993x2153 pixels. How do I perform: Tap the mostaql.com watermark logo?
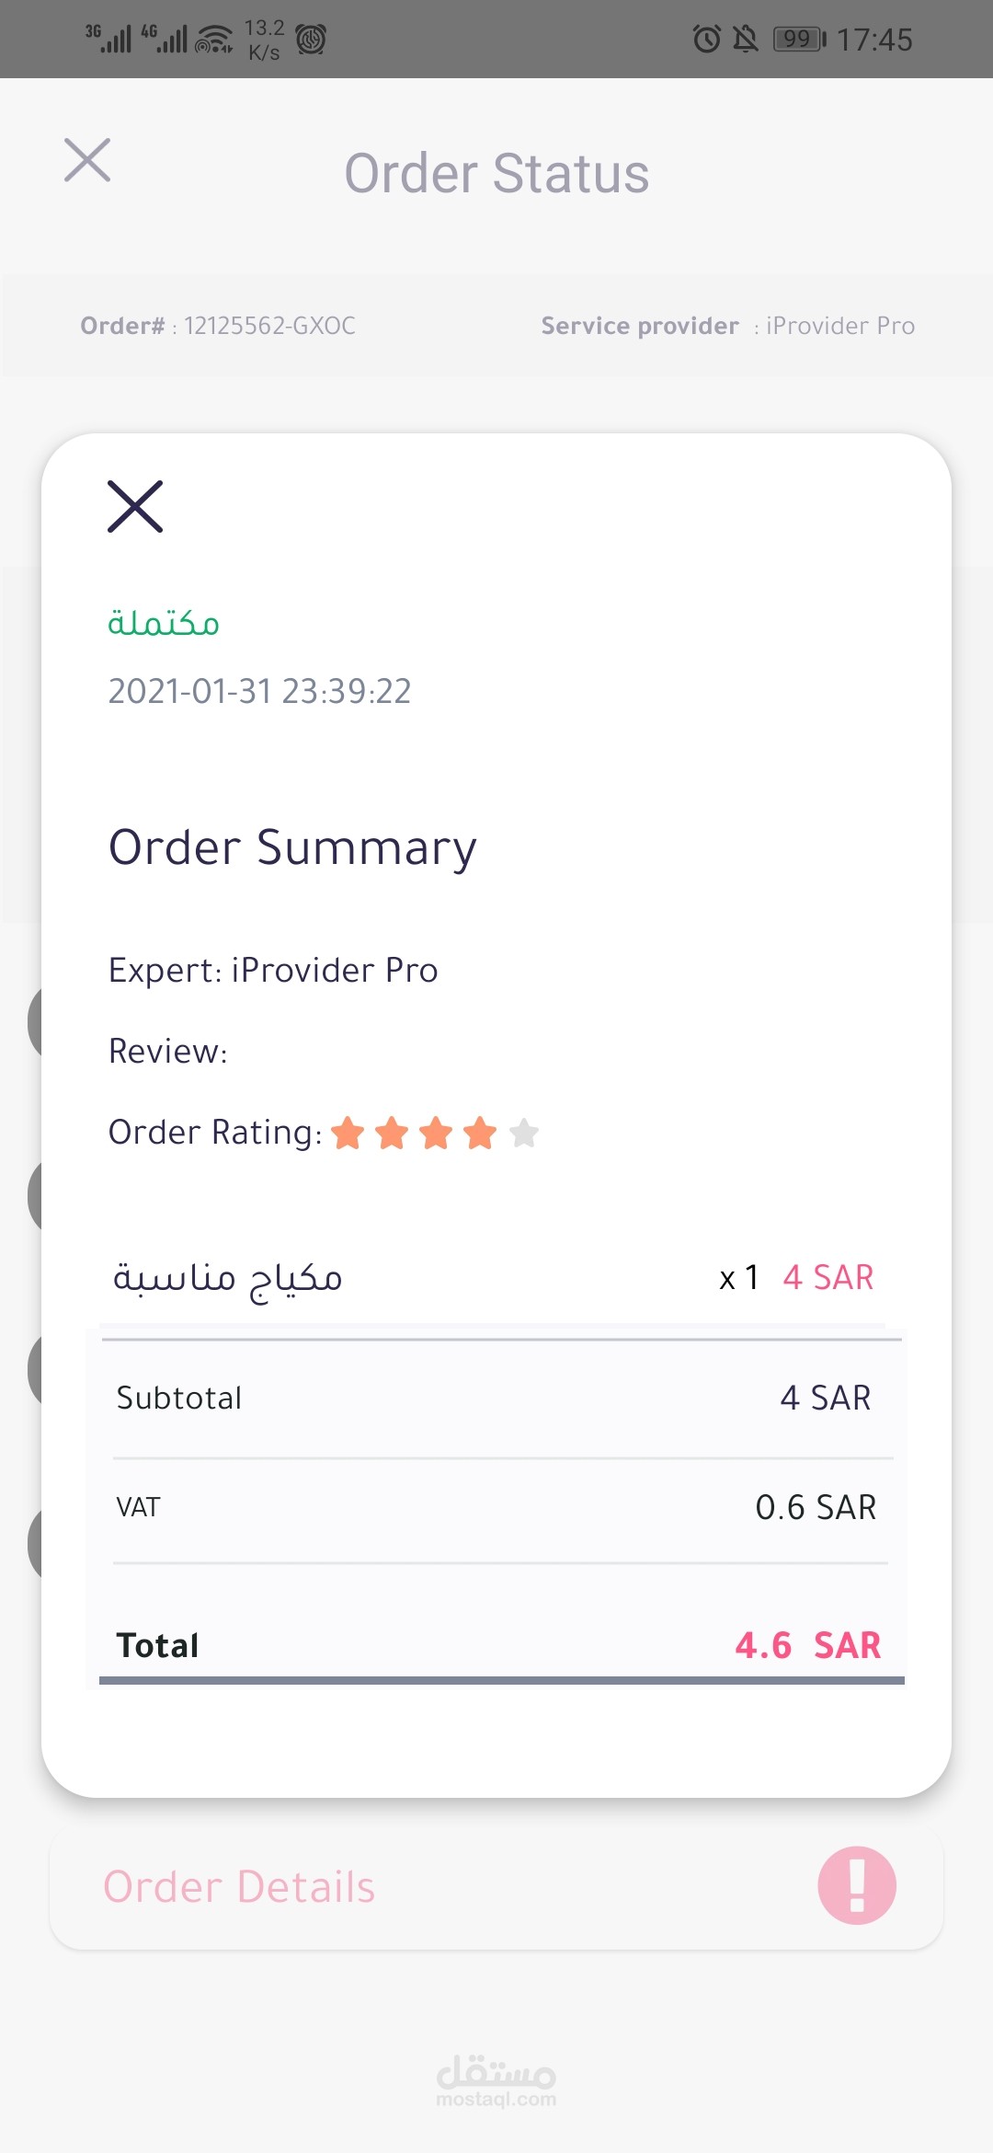pos(496,2080)
